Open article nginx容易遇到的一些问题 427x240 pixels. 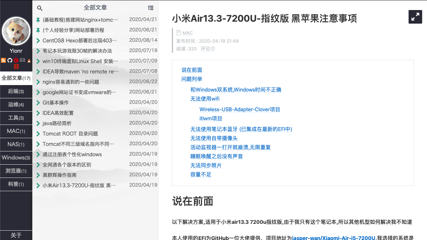point(71,82)
